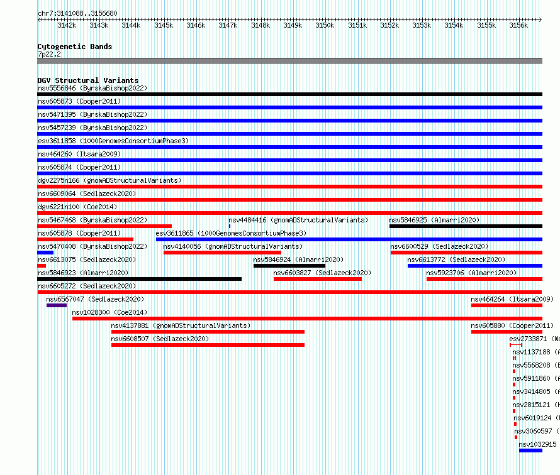The width and height of the screenshot is (560, 475).
Task: Open dgv2275n166 (gnomADStructuralVariants) label
Action: [x=109, y=180]
